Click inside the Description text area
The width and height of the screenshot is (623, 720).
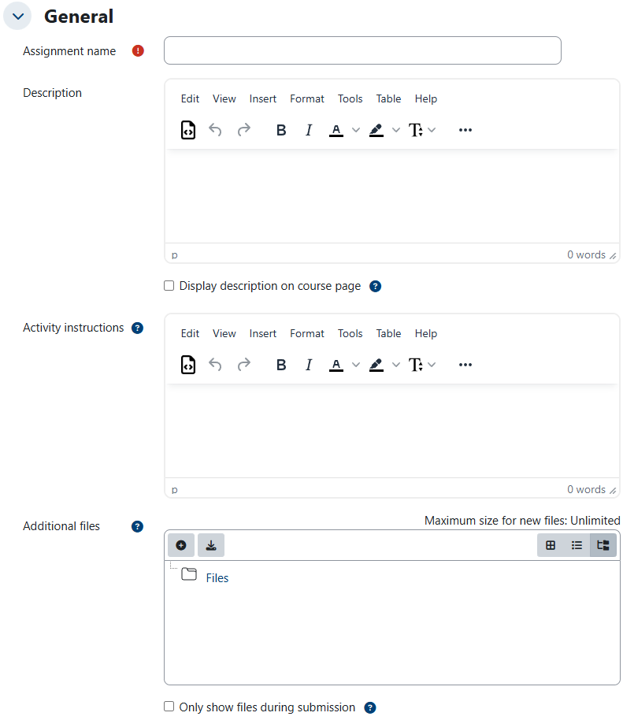[392, 196]
